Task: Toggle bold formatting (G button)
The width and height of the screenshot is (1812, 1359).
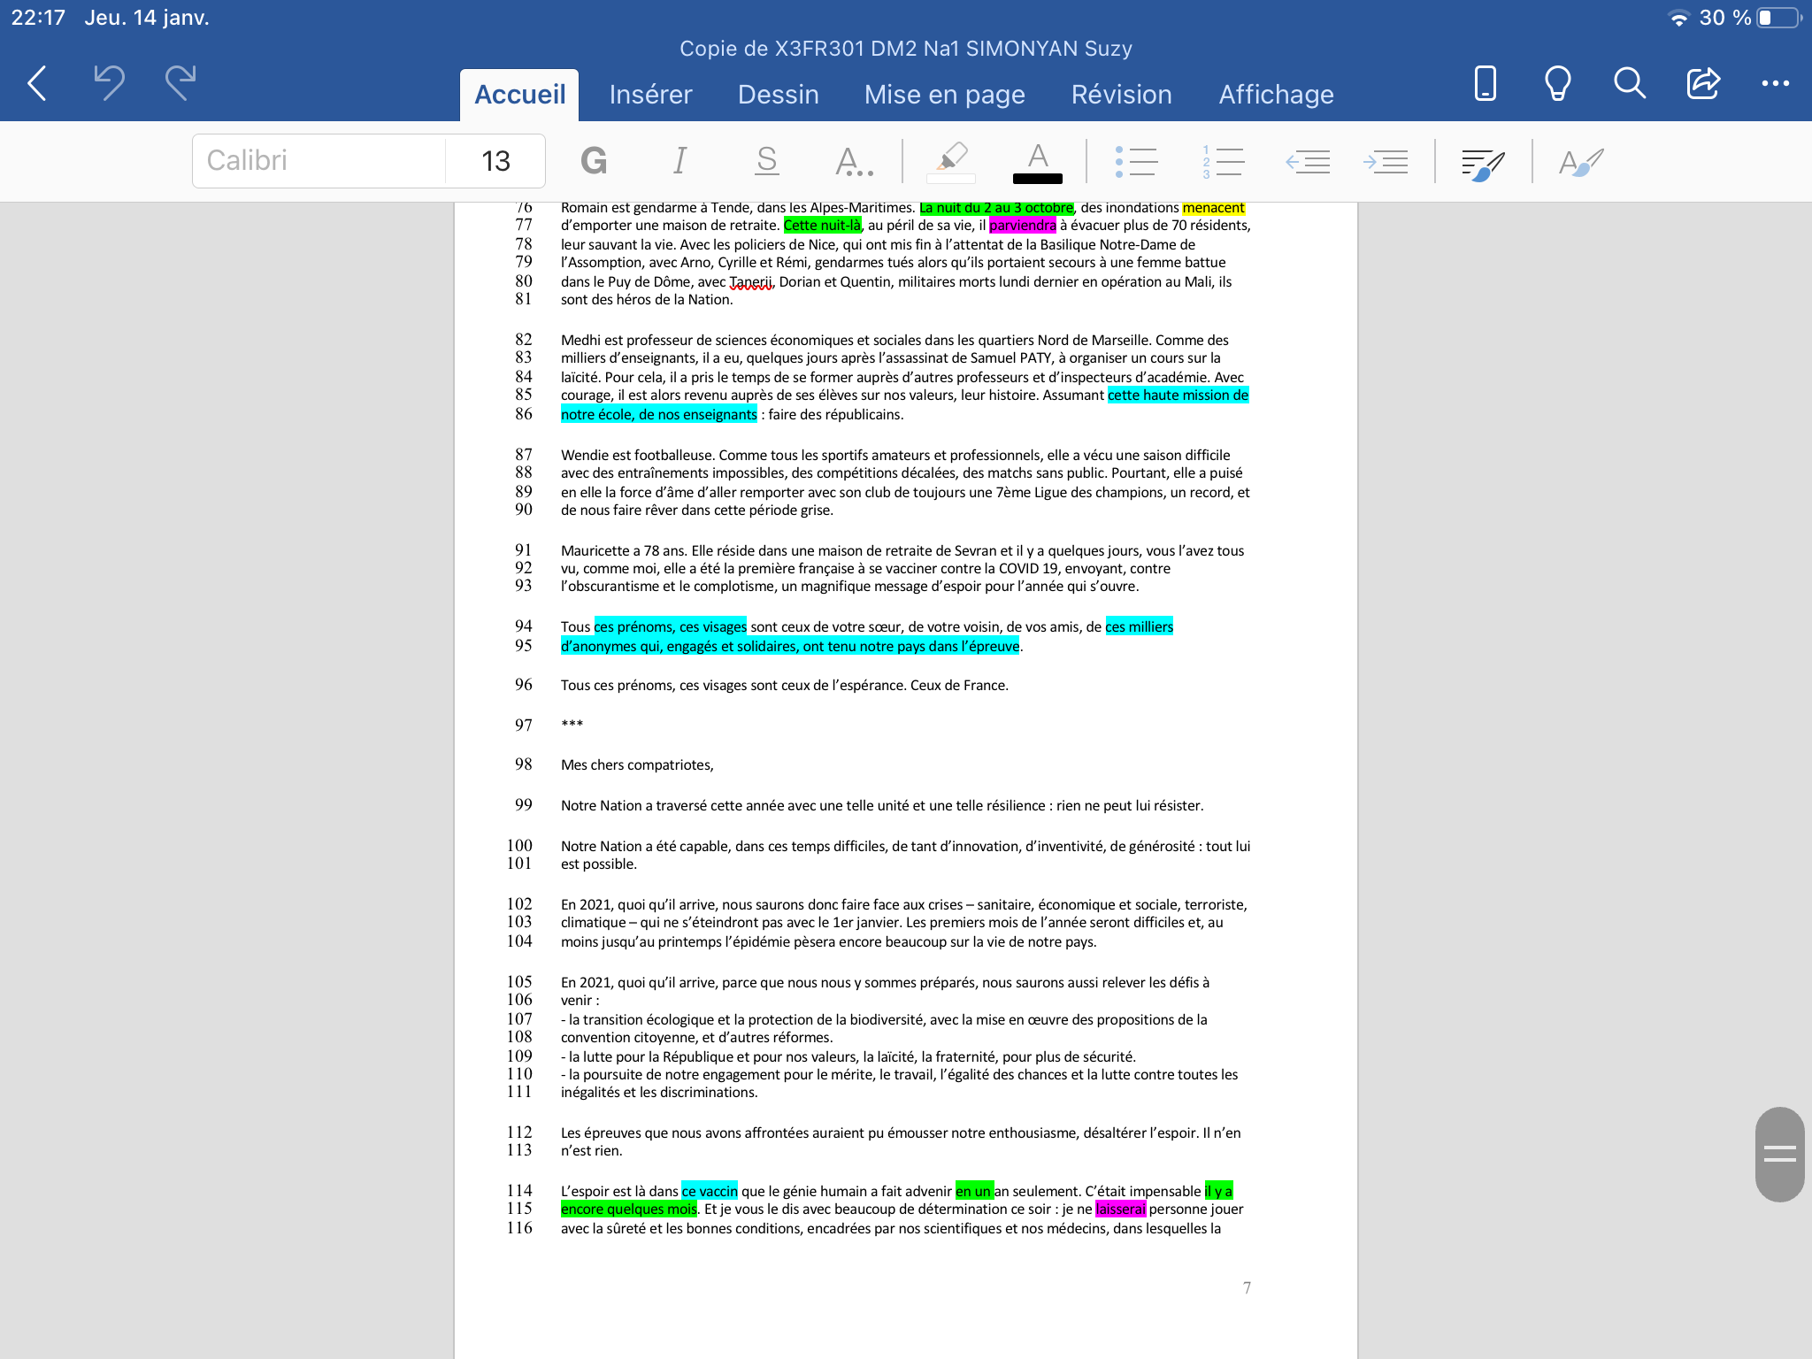Action: pos(593,161)
